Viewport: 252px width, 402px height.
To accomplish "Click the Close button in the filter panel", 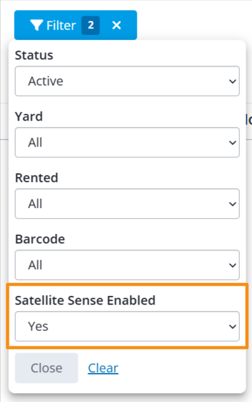I will (x=46, y=368).
